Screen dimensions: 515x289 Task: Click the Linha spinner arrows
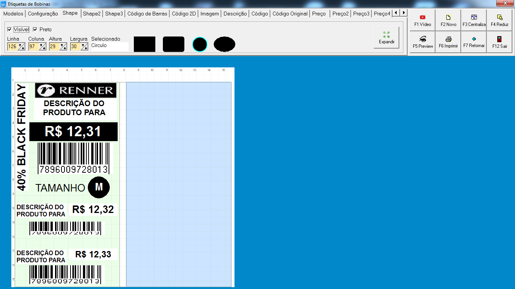tap(21, 47)
